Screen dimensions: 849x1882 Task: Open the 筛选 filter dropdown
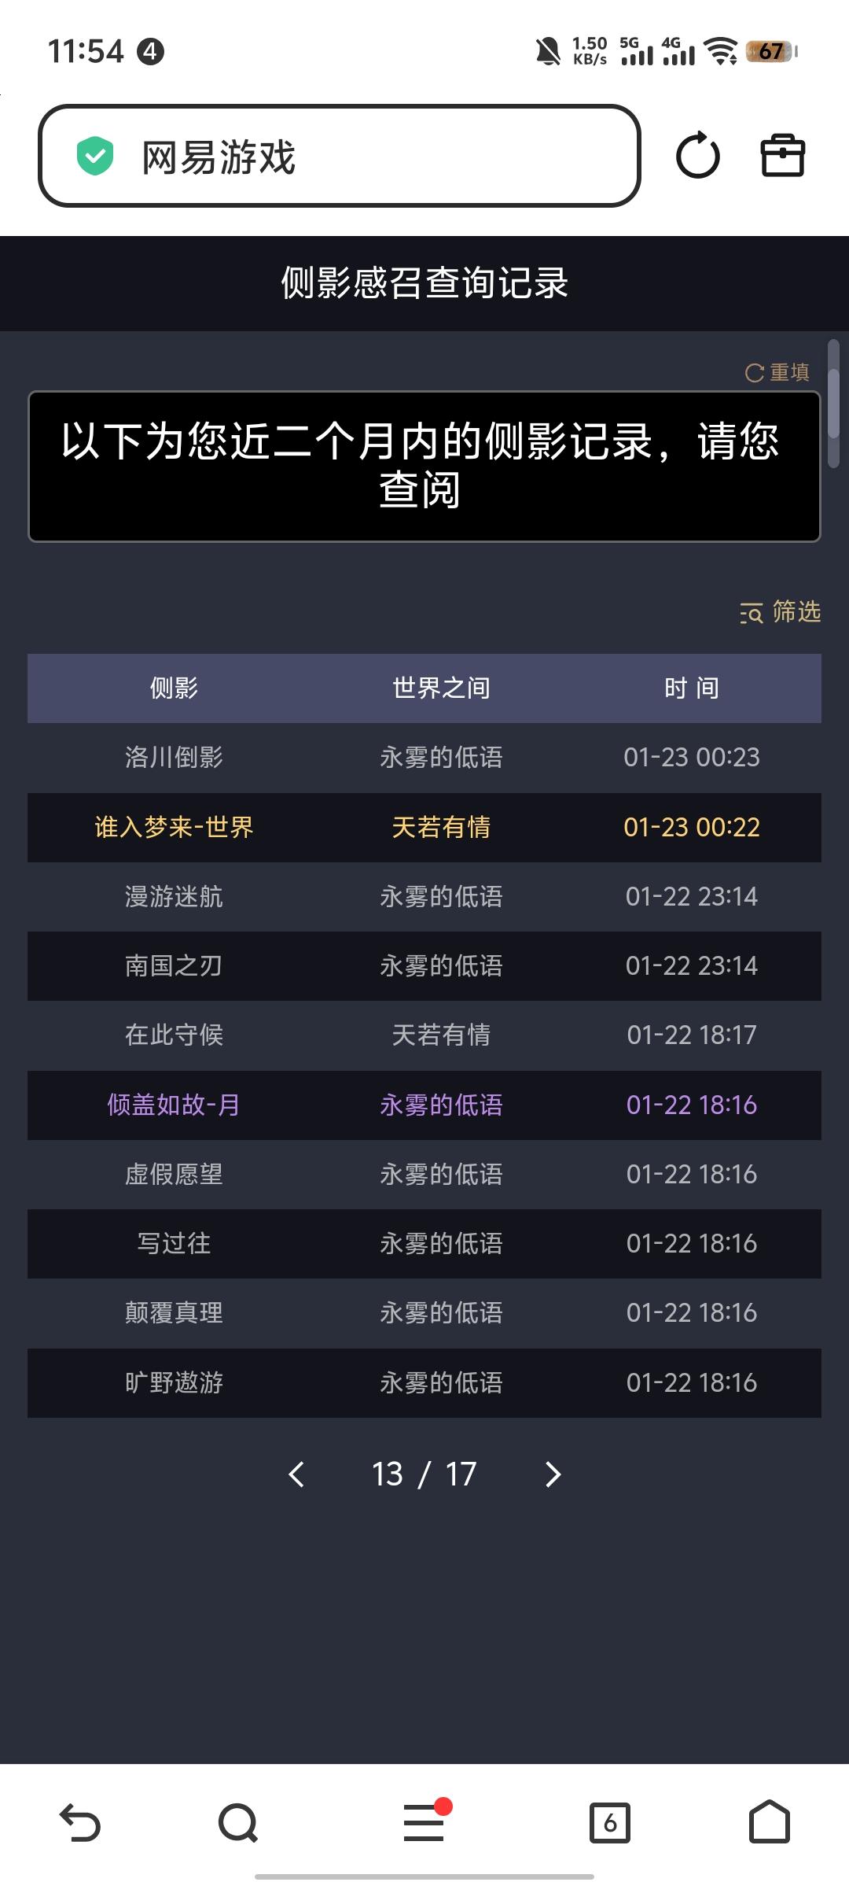point(780,612)
